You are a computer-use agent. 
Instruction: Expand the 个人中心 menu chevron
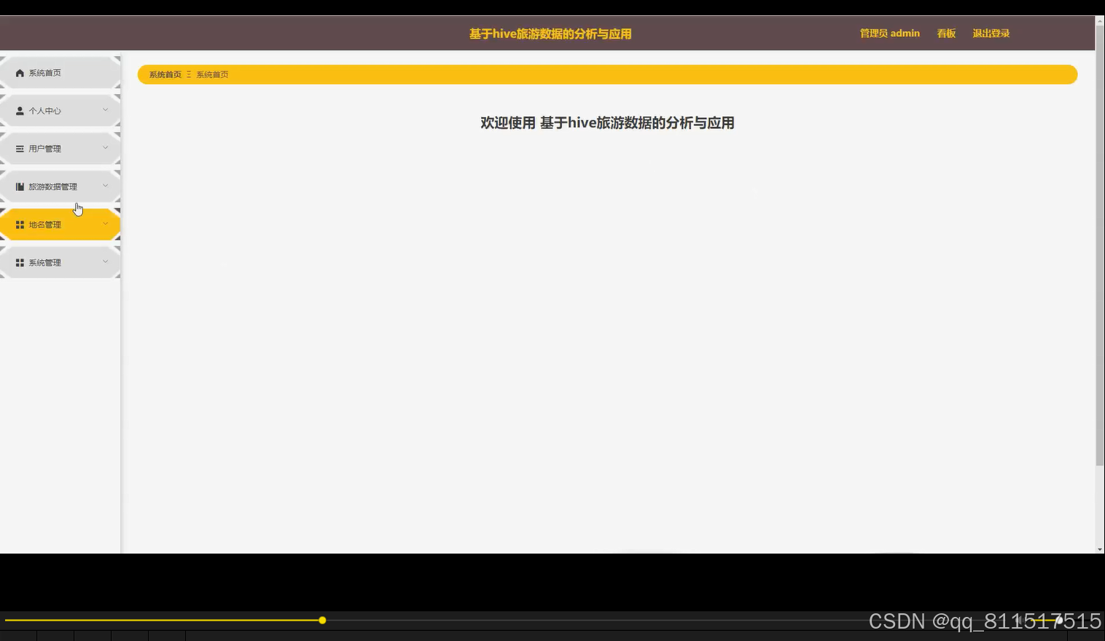tap(105, 110)
